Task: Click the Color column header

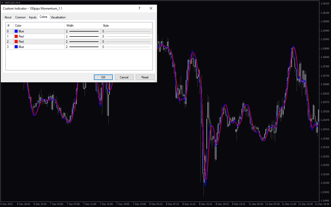Action: point(39,26)
